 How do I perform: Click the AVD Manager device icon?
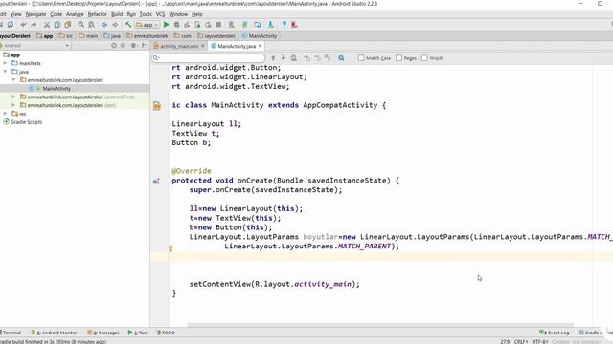(x=258, y=25)
